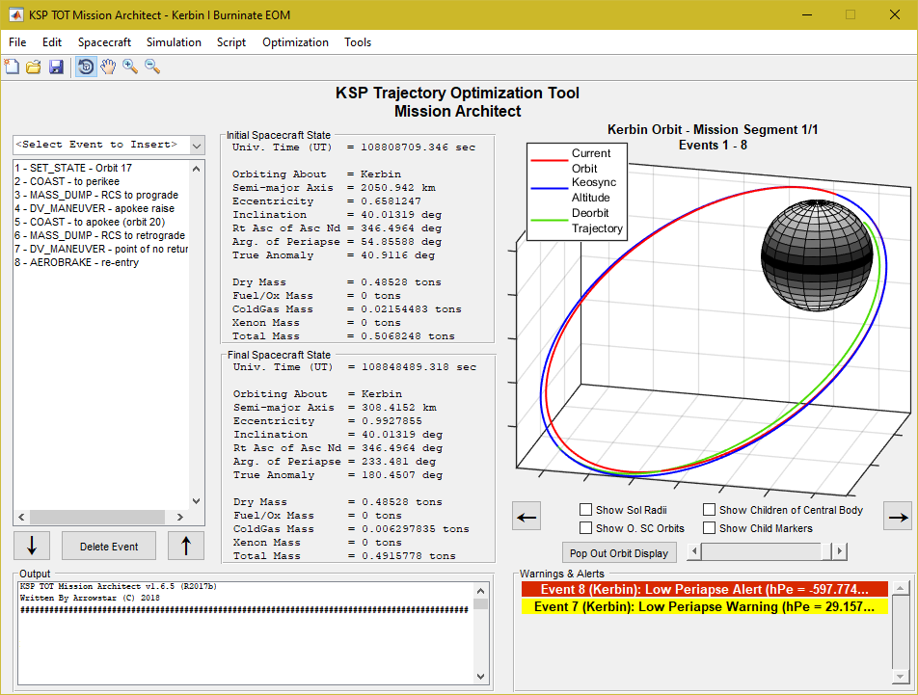Click the Event 7 Low Periapse Warning
Viewport: 918px width, 695px height.
704,606
